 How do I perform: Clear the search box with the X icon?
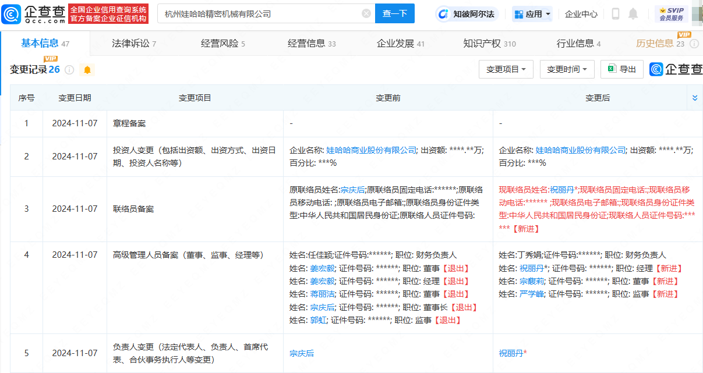click(x=366, y=13)
